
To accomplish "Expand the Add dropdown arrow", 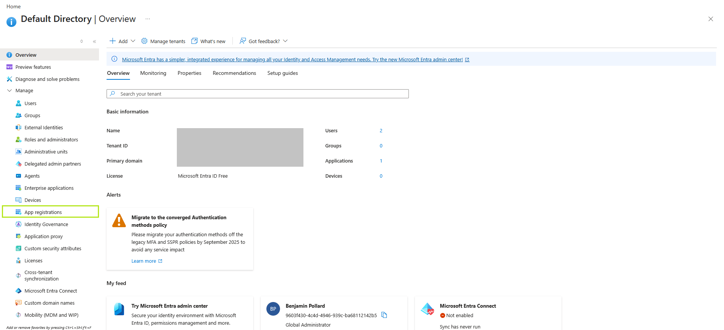I will 133,41.
